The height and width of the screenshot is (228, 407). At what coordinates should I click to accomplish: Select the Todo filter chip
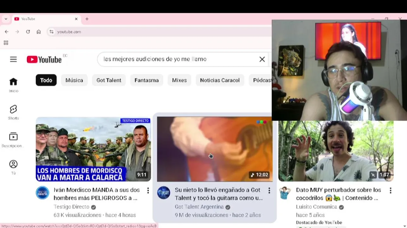coord(46,80)
